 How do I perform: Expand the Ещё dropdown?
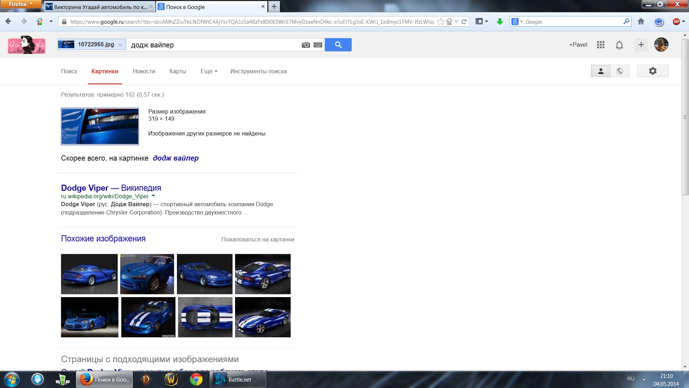(x=209, y=71)
